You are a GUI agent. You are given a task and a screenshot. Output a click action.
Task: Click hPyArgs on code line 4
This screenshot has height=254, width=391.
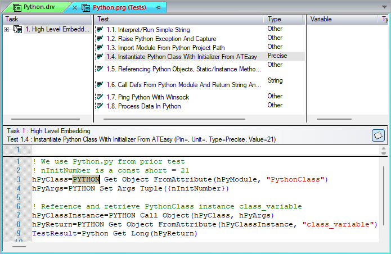click(x=48, y=188)
